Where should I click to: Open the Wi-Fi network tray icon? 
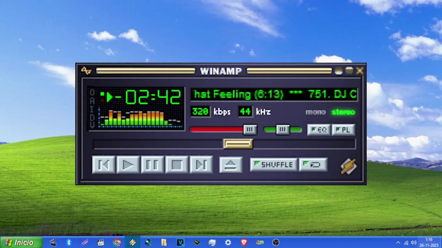coord(406,242)
